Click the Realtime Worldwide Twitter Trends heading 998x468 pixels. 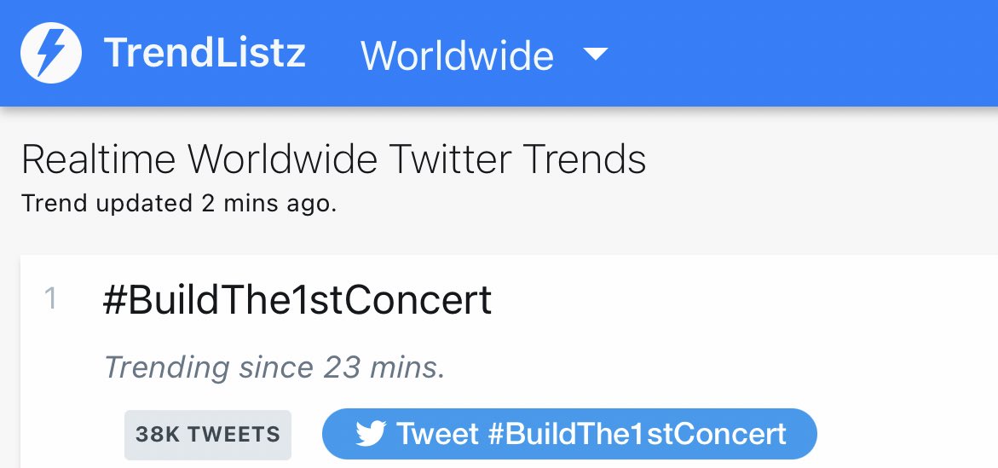tap(334, 159)
